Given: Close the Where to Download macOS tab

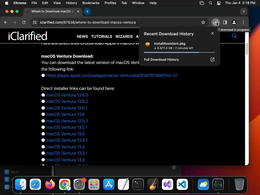Looking at the screenshot, I should coord(78,11).
